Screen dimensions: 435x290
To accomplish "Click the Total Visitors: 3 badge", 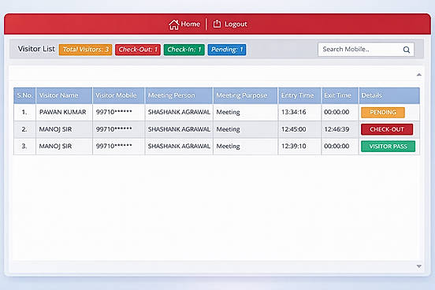I will pos(85,50).
